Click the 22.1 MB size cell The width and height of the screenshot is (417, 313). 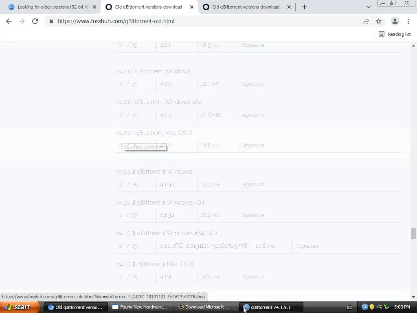point(210,84)
